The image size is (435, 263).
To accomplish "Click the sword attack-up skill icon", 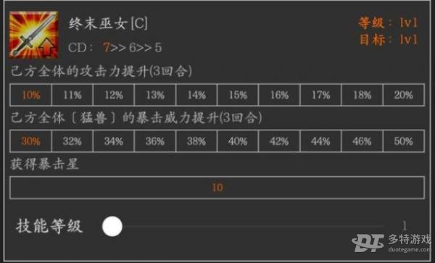I will pyautogui.click(x=34, y=35).
